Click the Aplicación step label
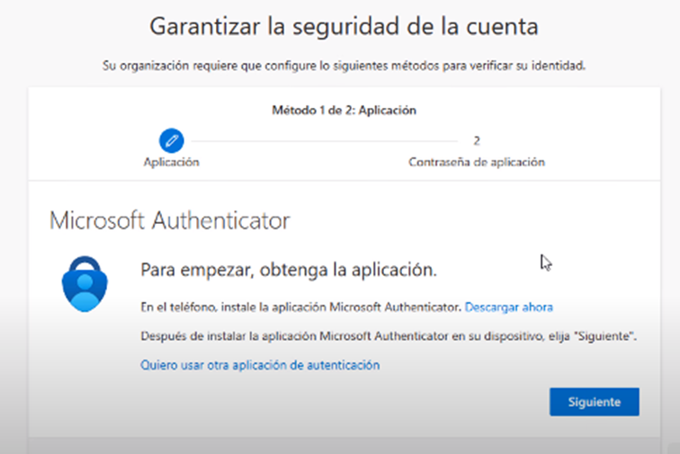This screenshot has height=454, width=680. tap(171, 162)
